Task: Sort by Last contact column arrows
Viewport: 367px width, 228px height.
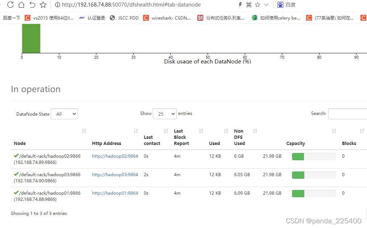Action: (x=166, y=131)
